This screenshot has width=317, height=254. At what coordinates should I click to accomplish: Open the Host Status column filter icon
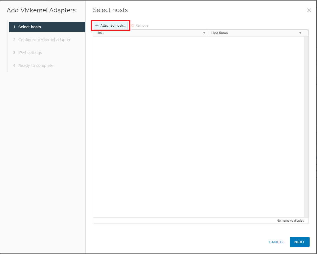click(300, 33)
